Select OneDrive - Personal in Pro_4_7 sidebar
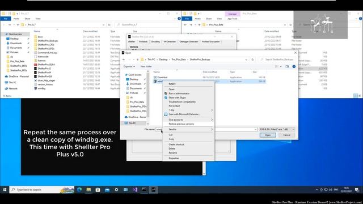This screenshot has height=204, width=363. coord(19,76)
